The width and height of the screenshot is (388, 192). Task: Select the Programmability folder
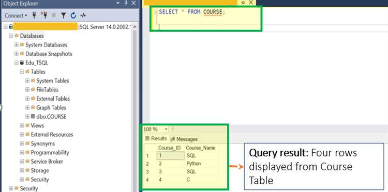tap(50, 152)
